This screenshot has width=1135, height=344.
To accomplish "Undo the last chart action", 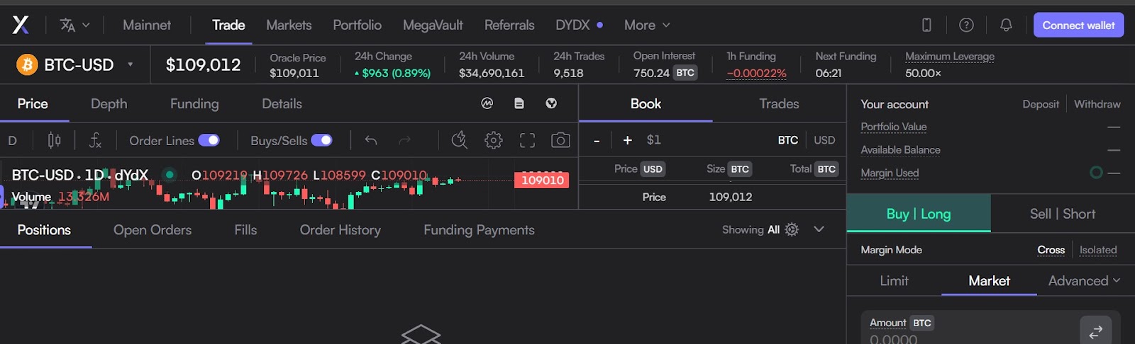I will [x=370, y=140].
